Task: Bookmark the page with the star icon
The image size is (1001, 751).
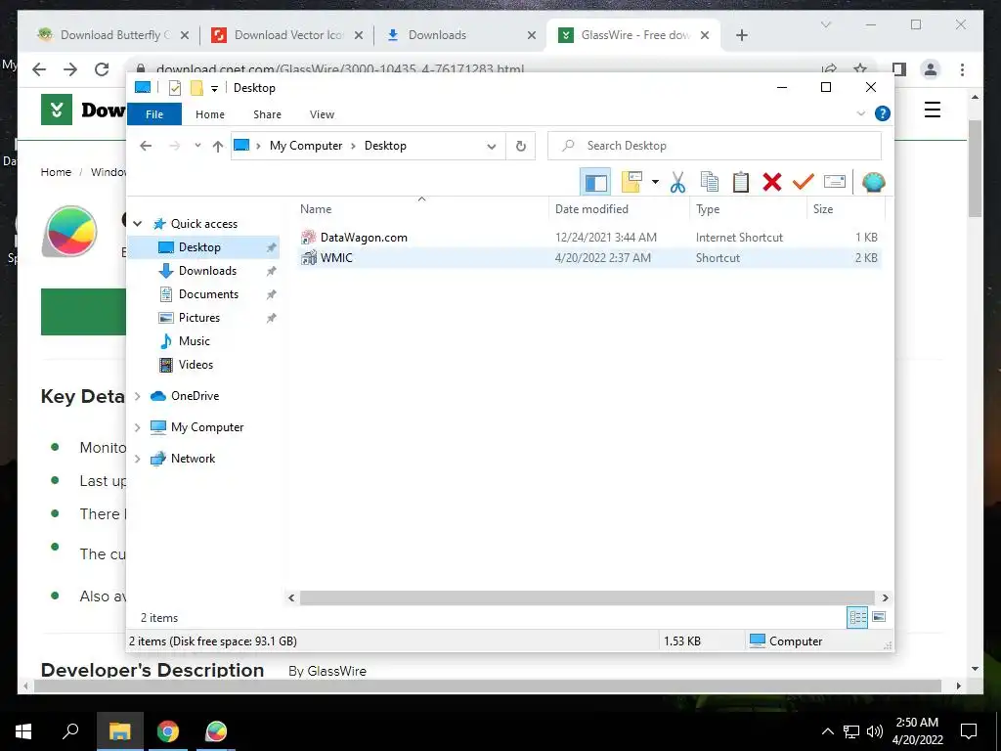Action: [x=860, y=68]
